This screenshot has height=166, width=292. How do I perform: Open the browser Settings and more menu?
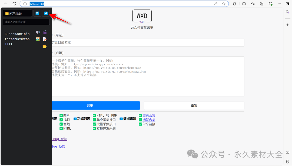point(279,4)
